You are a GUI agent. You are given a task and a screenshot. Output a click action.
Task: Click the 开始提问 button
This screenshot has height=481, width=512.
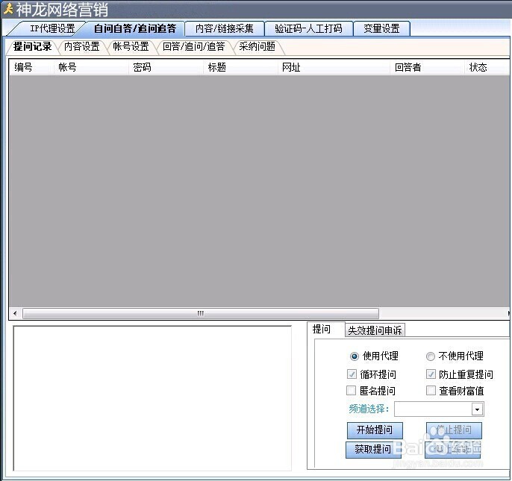pyautogui.click(x=375, y=430)
